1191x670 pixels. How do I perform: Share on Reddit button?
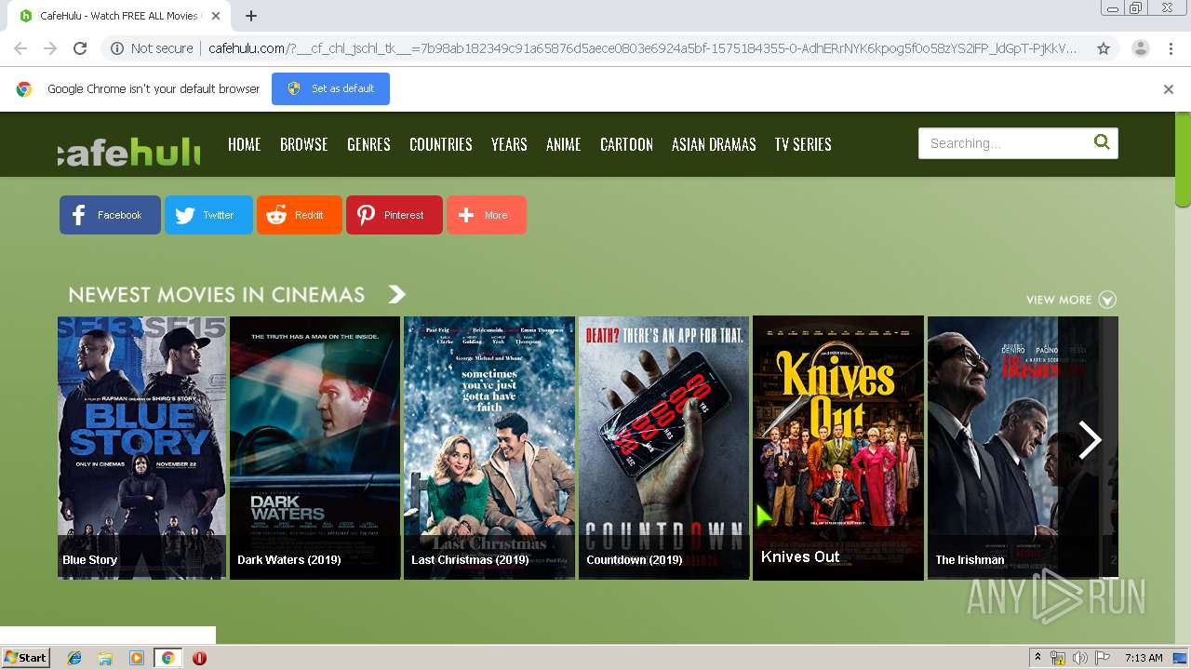[300, 215]
